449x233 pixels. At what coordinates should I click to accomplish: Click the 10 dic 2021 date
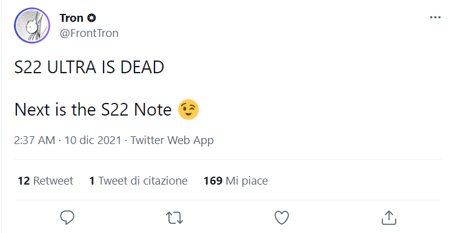pyautogui.click(x=93, y=140)
